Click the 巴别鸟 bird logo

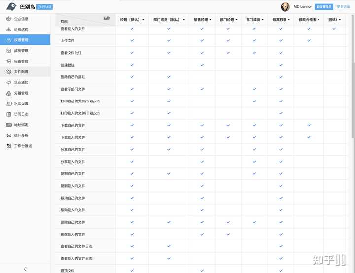(x=11, y=7)
